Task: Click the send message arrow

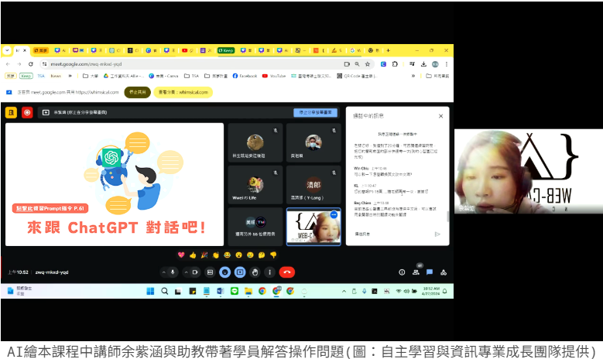Action: click(437, 234)
